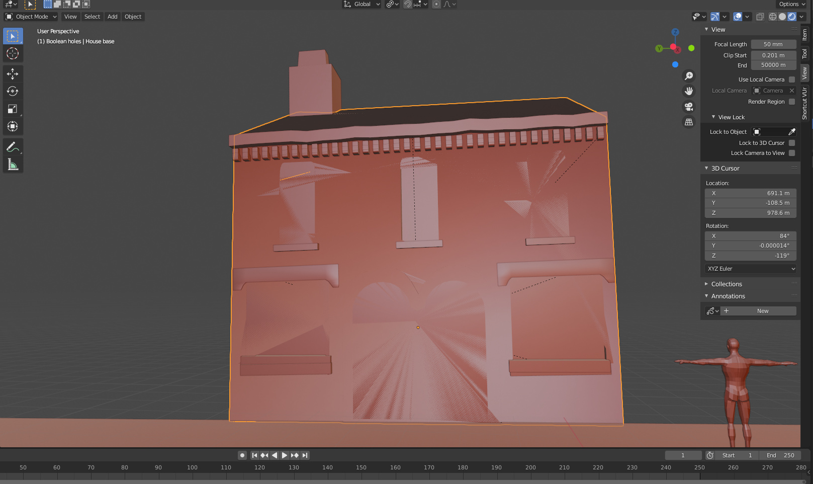Check Lock Camera to View
This screenshot has width=813, height=484.
[792, 153]
